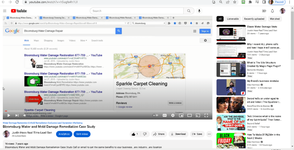Click Beyond Belief channel name
The width and height of the screenshot is (294, 150).
coord(253,123)
